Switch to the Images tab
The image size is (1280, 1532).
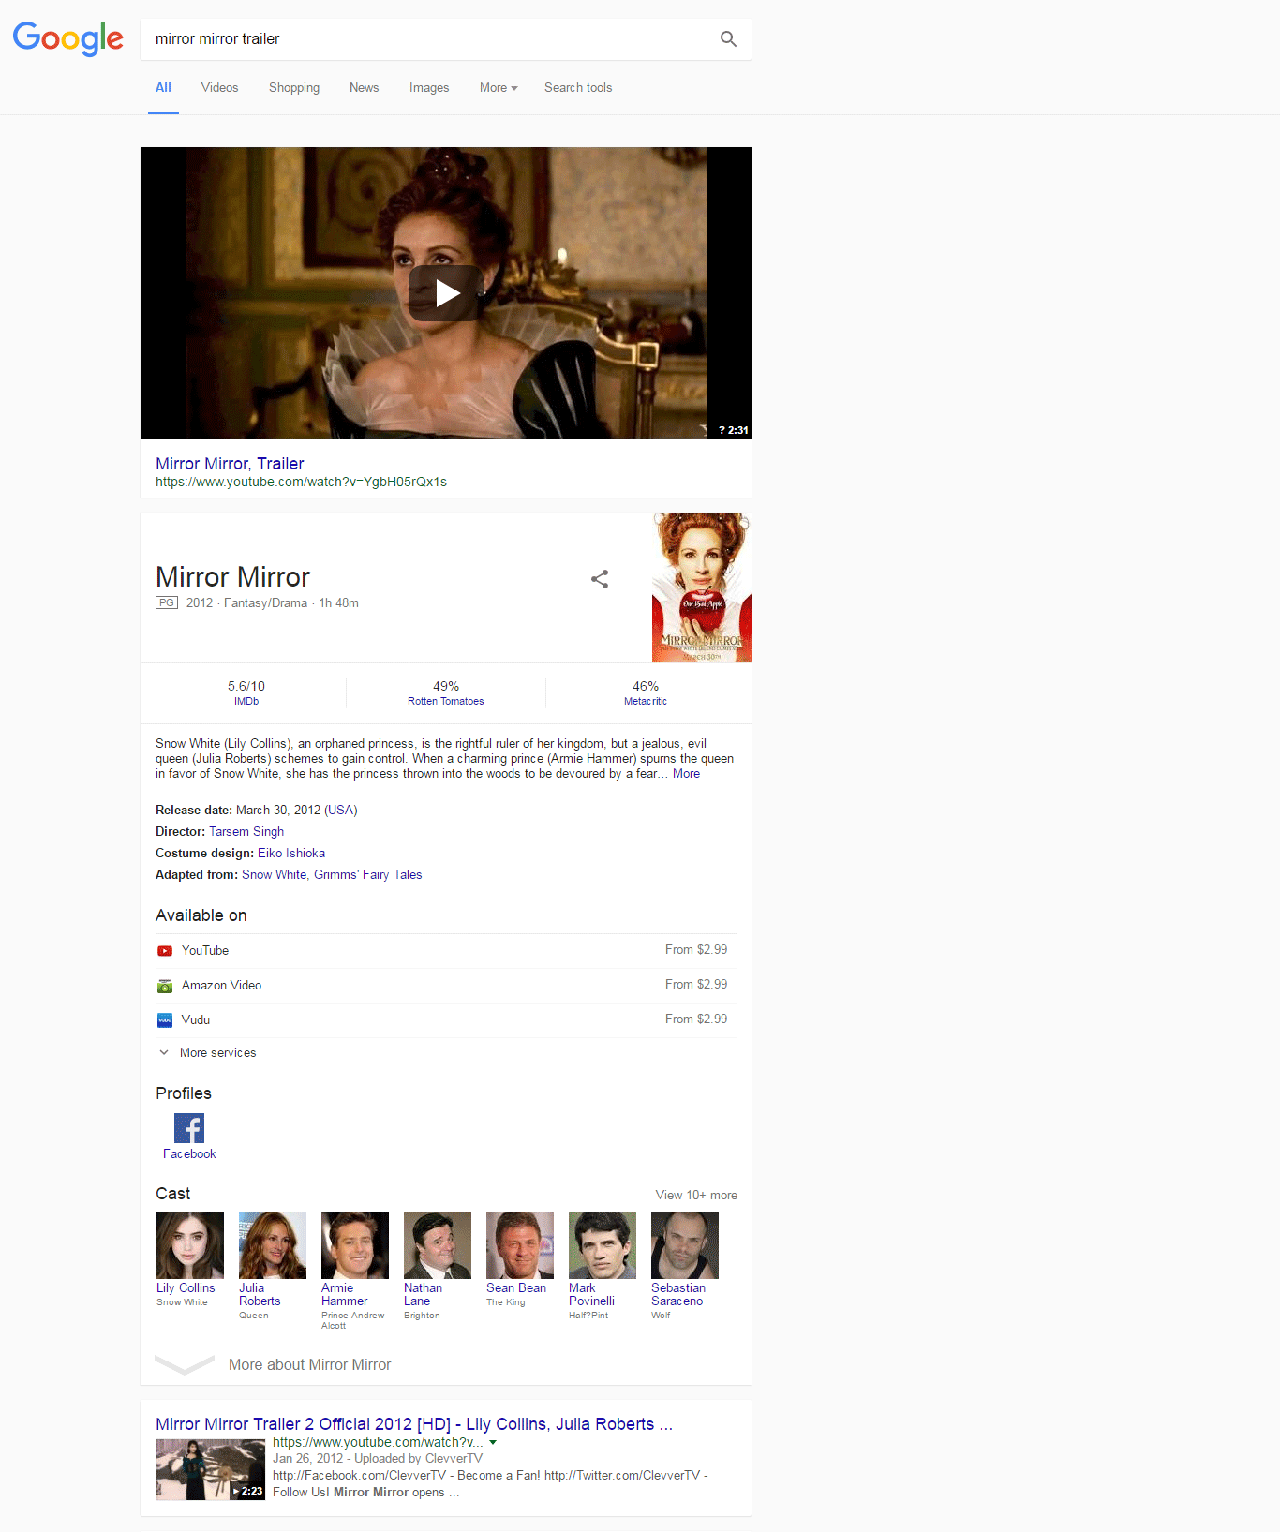click(x=429, y=88)
